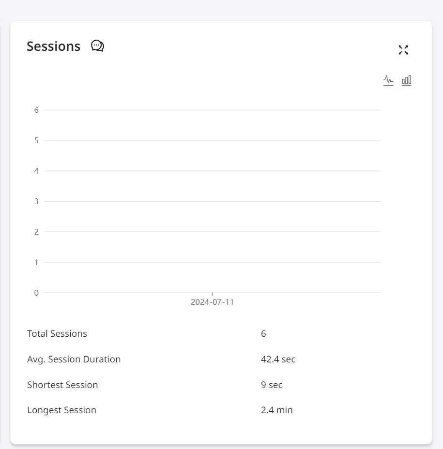Click the gridline at value 5
This screenshot has width=443, height=449.
pos(213,140)
